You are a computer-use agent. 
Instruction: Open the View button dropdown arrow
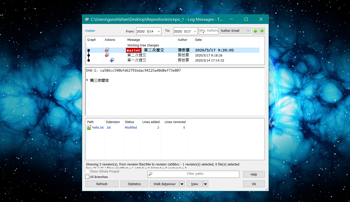[x=206, y=184]
